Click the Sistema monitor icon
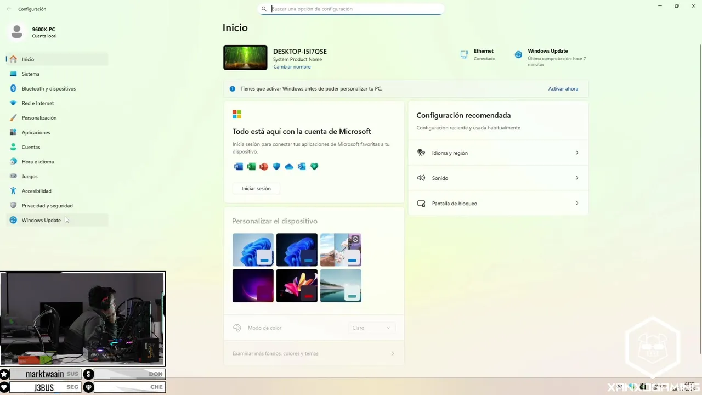The height and width of the screenshot is (395, 702). (x=13, y=74)
